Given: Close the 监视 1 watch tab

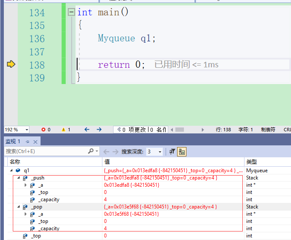Looking at the screenshot, I should tap(35, 142).
